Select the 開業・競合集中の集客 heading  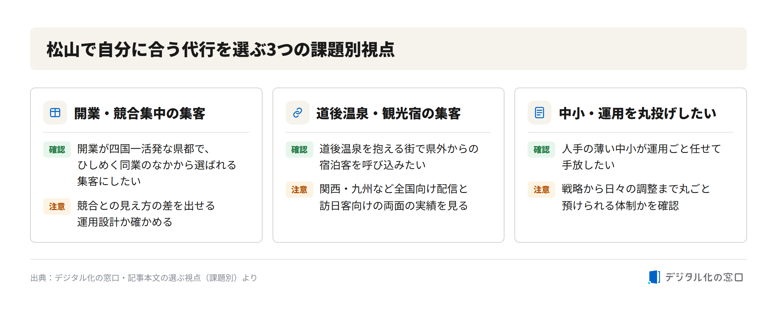tap(140, 113)
